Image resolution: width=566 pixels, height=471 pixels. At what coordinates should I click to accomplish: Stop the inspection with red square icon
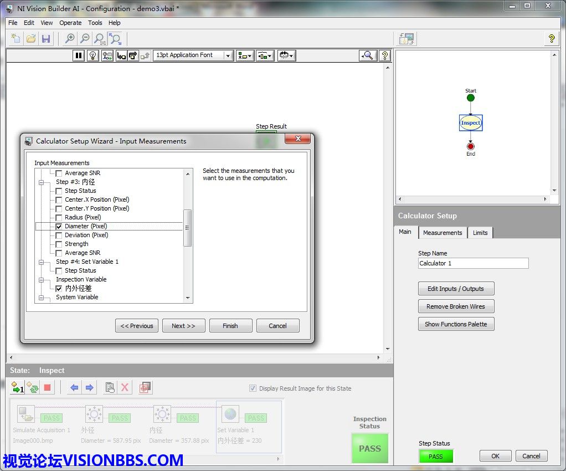[x=47, y=387]
